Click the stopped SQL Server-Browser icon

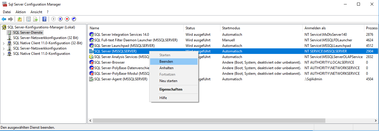click(91, 62)
